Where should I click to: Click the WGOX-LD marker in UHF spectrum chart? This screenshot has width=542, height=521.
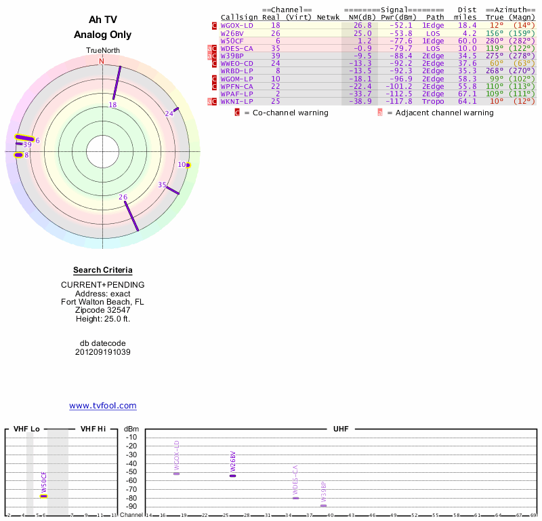pyautogui.click(x=177, y=473)
